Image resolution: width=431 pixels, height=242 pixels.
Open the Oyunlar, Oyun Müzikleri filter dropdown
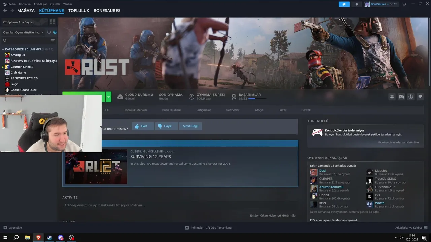pyautogui.click(x=23, y=32)
